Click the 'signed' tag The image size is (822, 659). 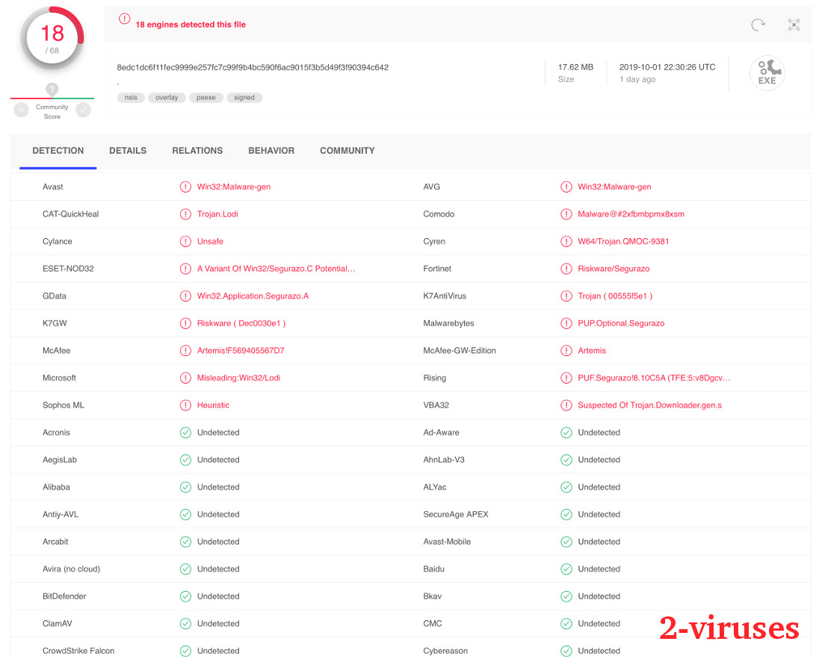pyautogui.click(x=244, y=97)
